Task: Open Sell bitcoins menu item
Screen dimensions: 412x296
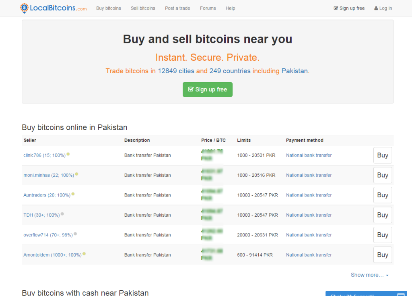Action: coord(143,8)
